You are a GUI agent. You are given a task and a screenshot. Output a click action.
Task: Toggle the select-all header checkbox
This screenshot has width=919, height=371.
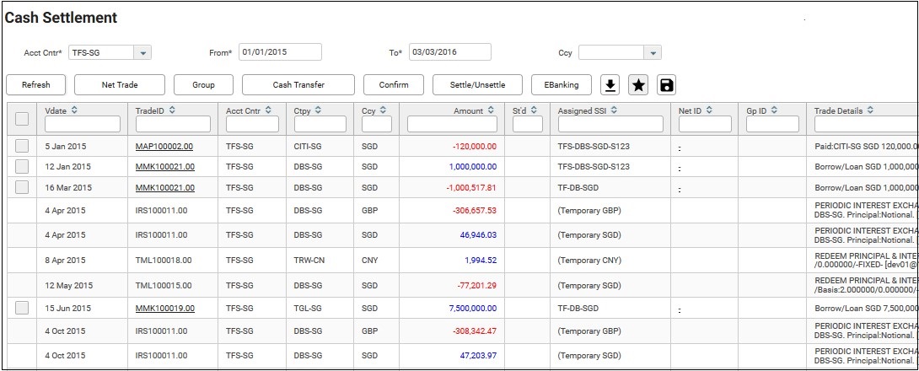click(22, 119)
